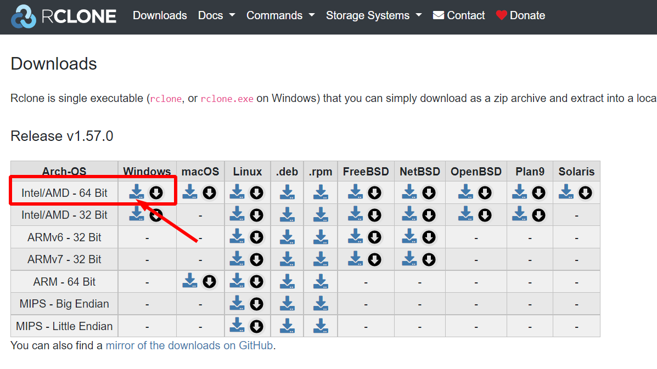
Task: Download the .deb package for Intel/AMD 64 Bit
Action: 288,192
